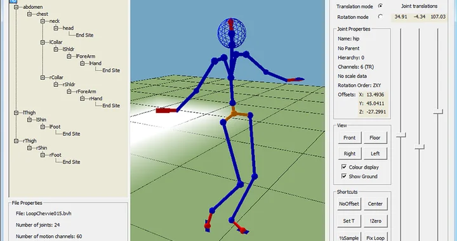
Task: Click slider thumb below 34.91 value
Action: pyautogui.click(x=401, y=135)
